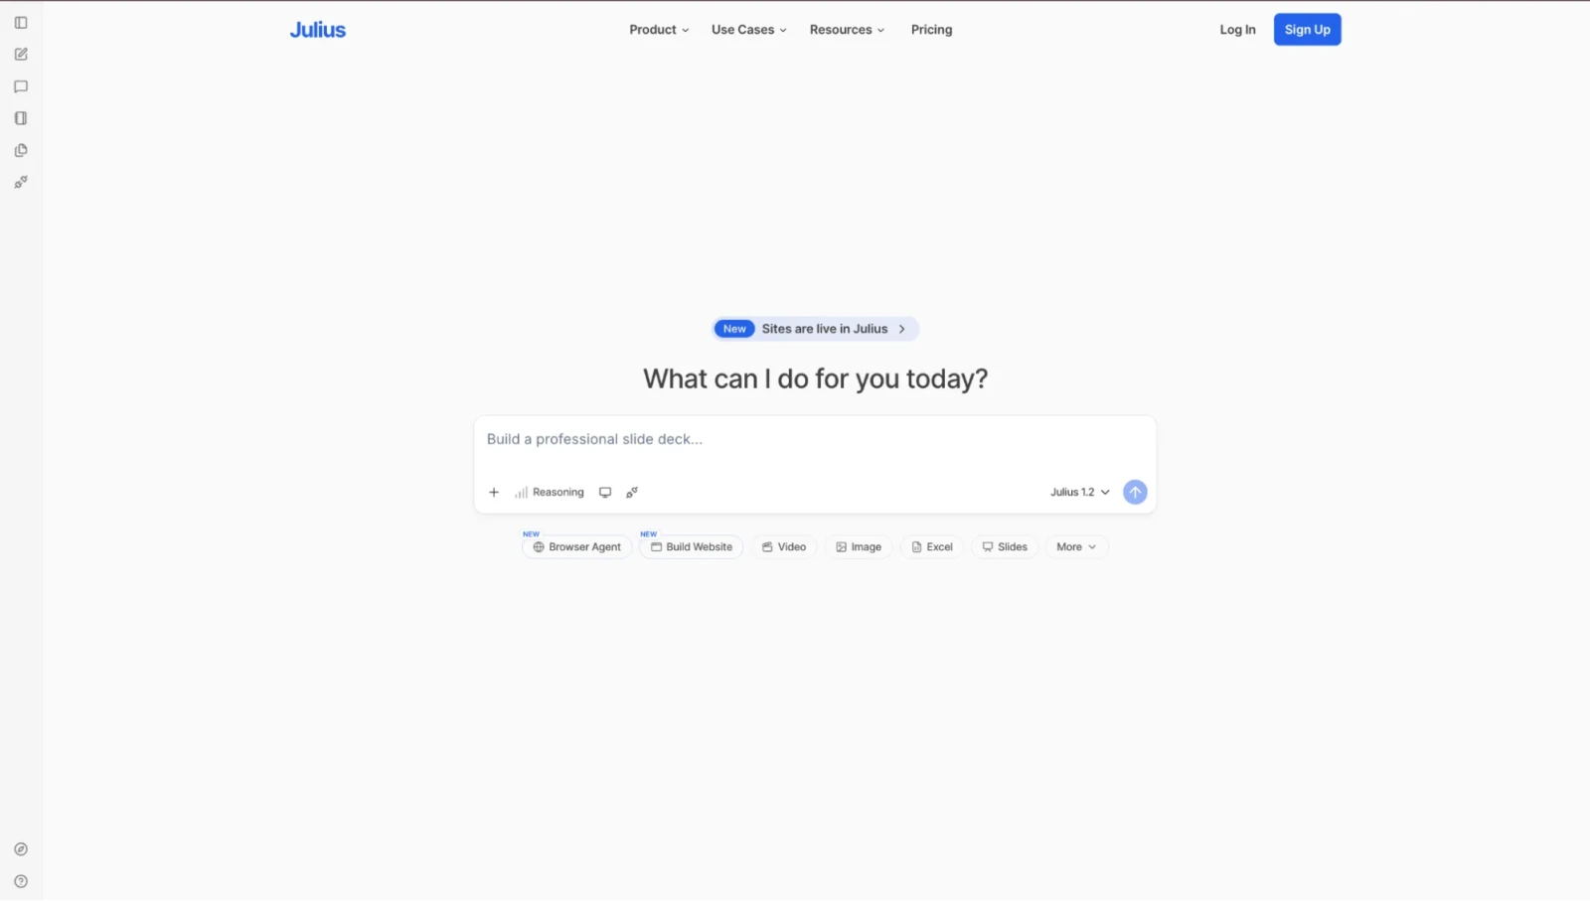Start a new chat with the pencil icon
The image size is (1590, 901).
coord(21,55)
